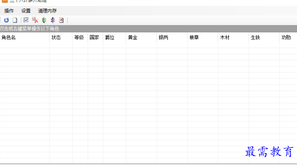The height and width of the screenshot is (165, 297).
Task: Click the deselect checkmark with red X icon
Action: click(35, 20)
